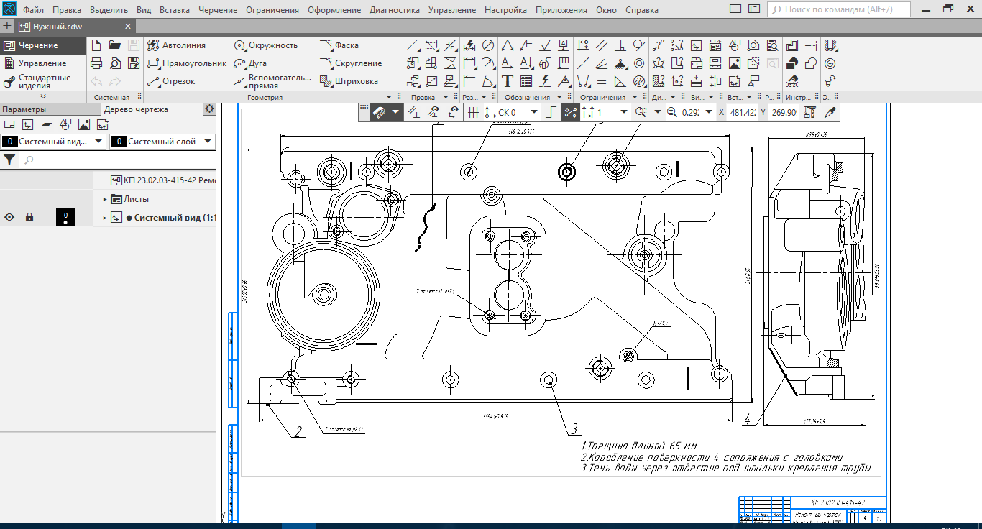The height and width of the screenshot is (529, 982).
Task: Click the equals constraint icon
Action: tap(602, 81)
